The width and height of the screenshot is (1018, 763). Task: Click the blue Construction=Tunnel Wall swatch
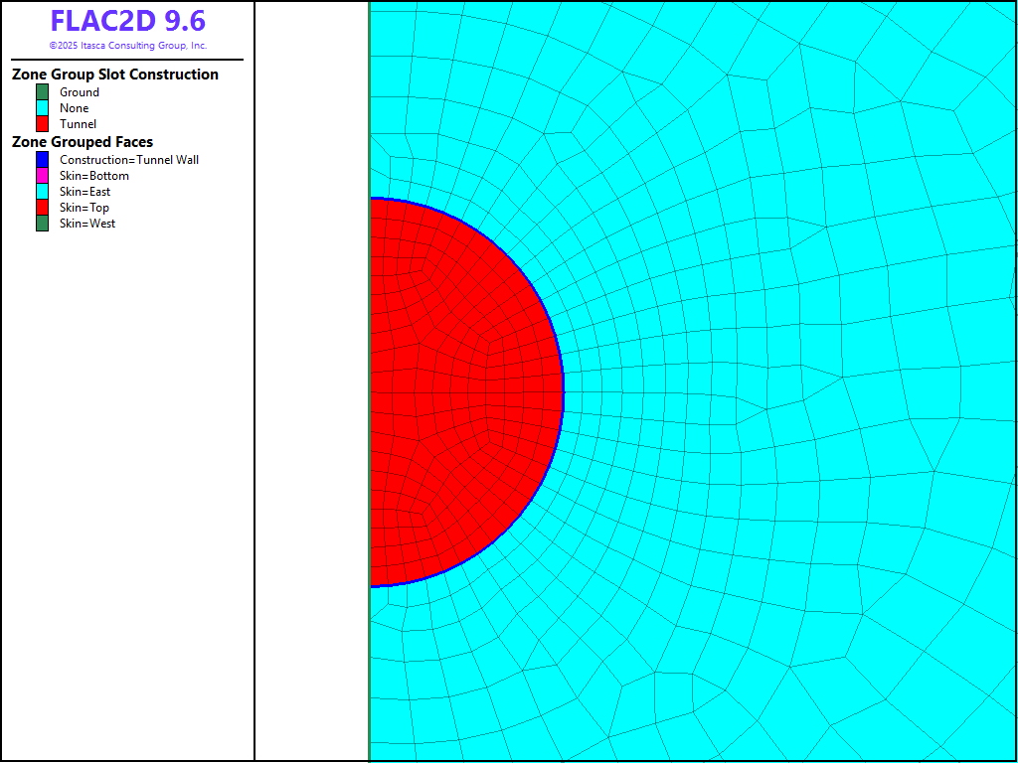[43, 160]
